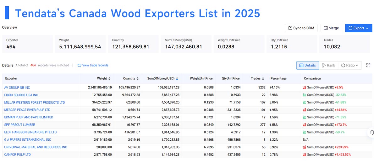Viewport: 374px width, 162px height.
Task: Click the Comparison column header
Action: point(312,78)
